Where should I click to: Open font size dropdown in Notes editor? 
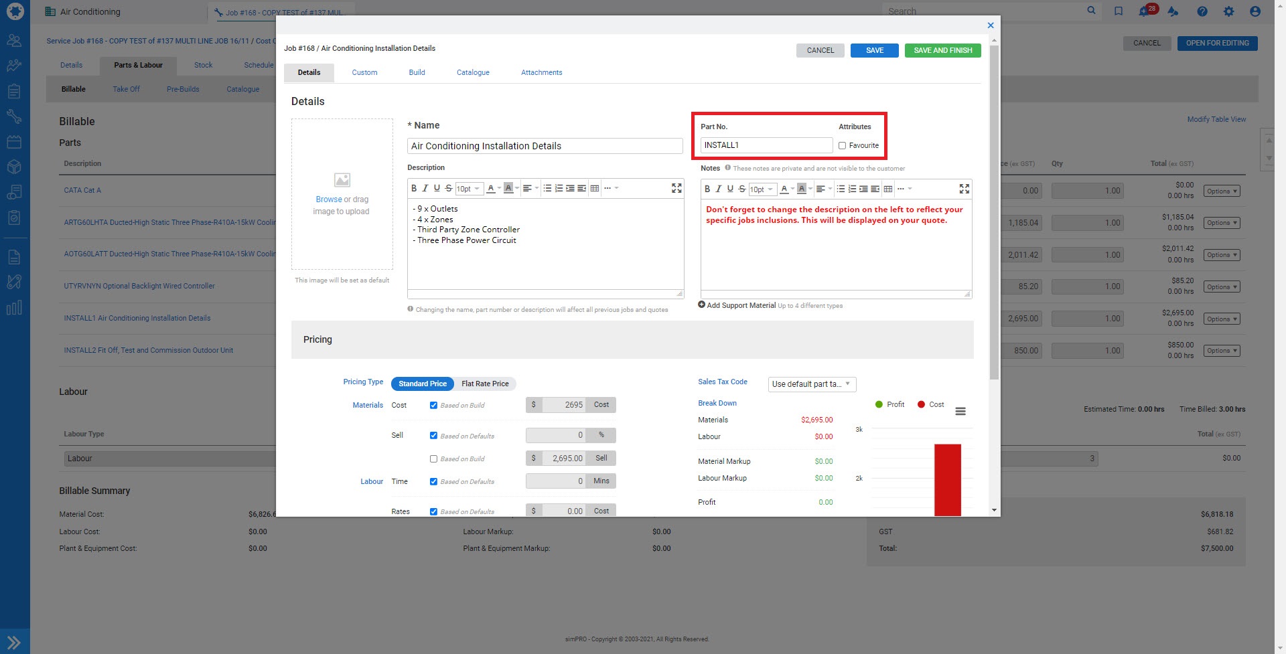click(762, 189)
